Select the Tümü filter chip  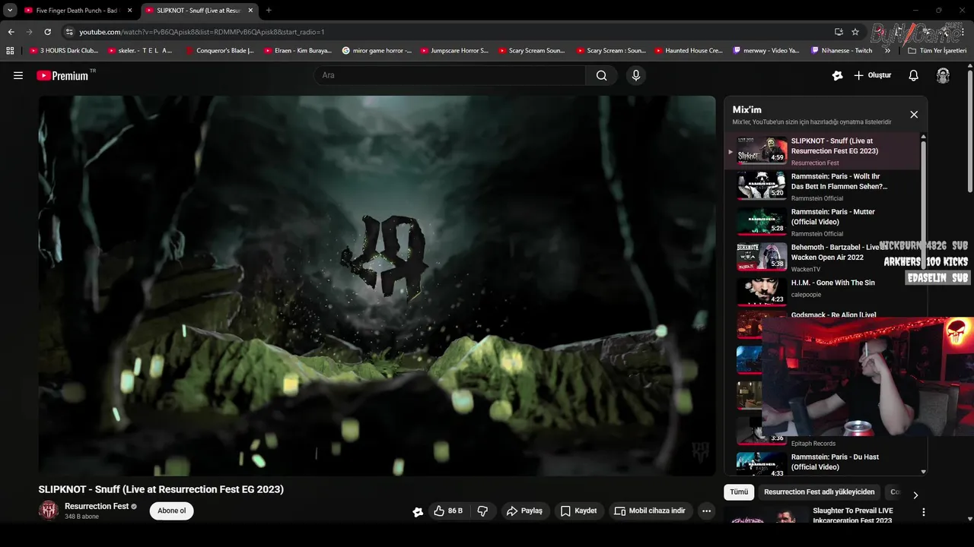[739, 492]
